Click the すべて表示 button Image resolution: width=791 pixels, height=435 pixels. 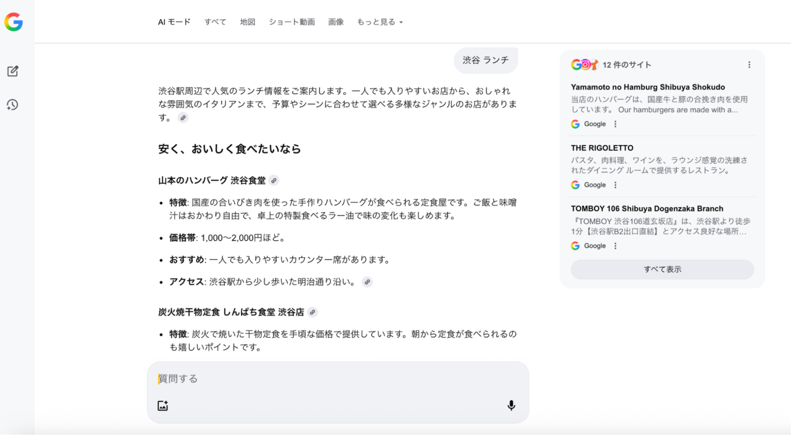pos(662,269)
